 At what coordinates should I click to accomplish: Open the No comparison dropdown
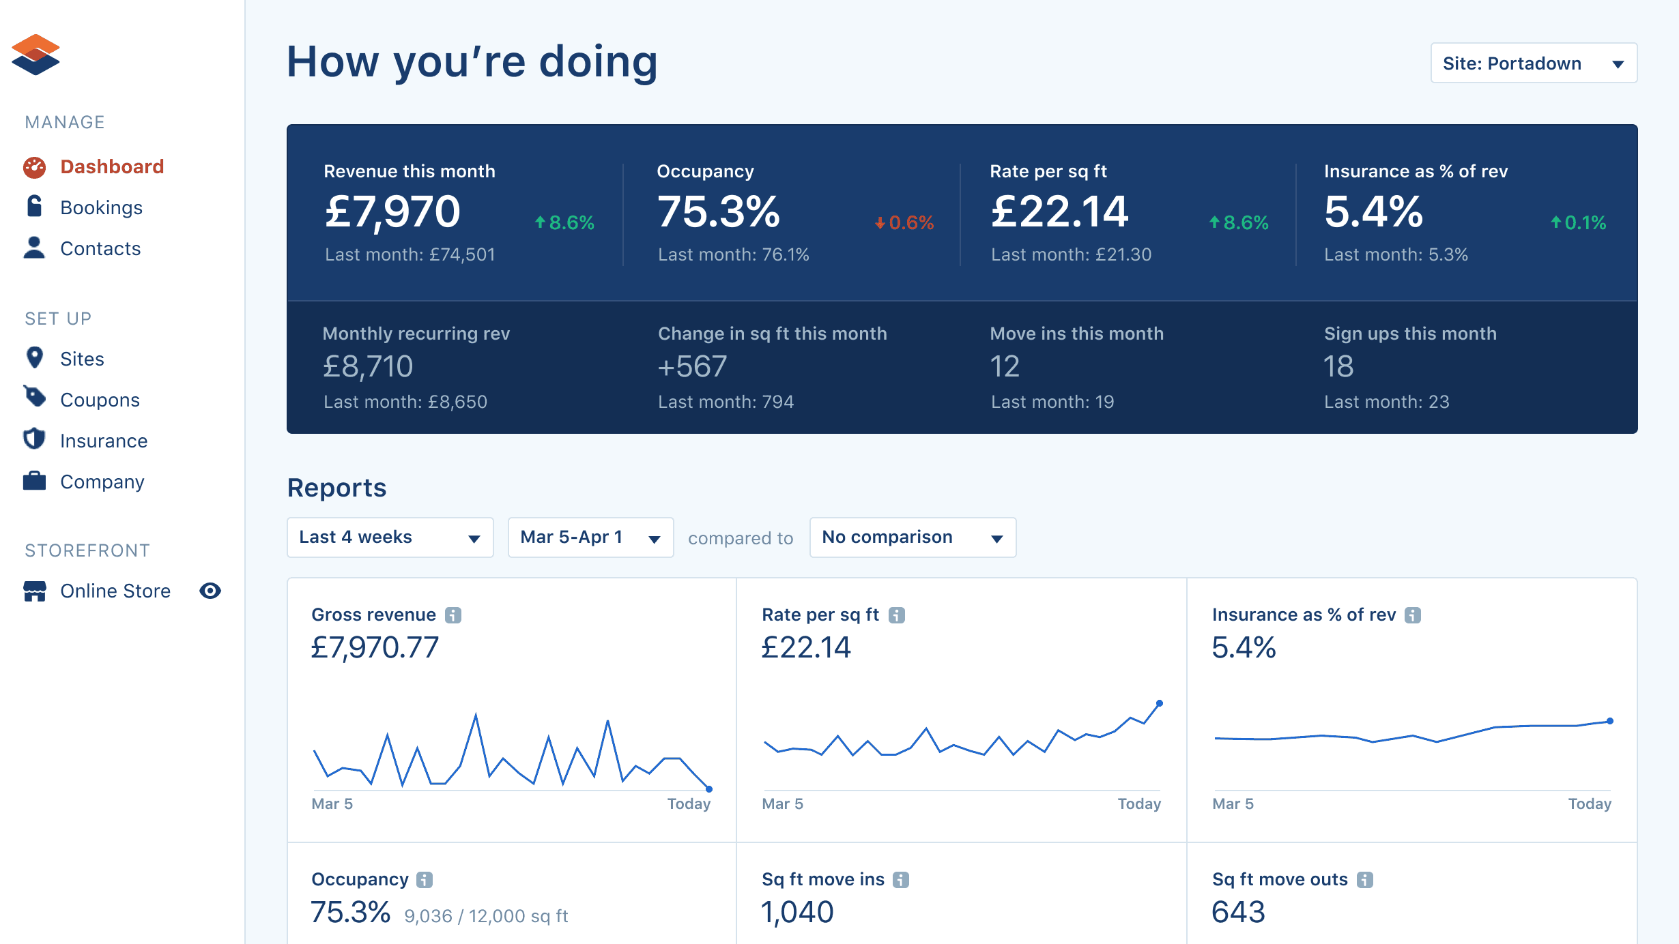point(912,537)
